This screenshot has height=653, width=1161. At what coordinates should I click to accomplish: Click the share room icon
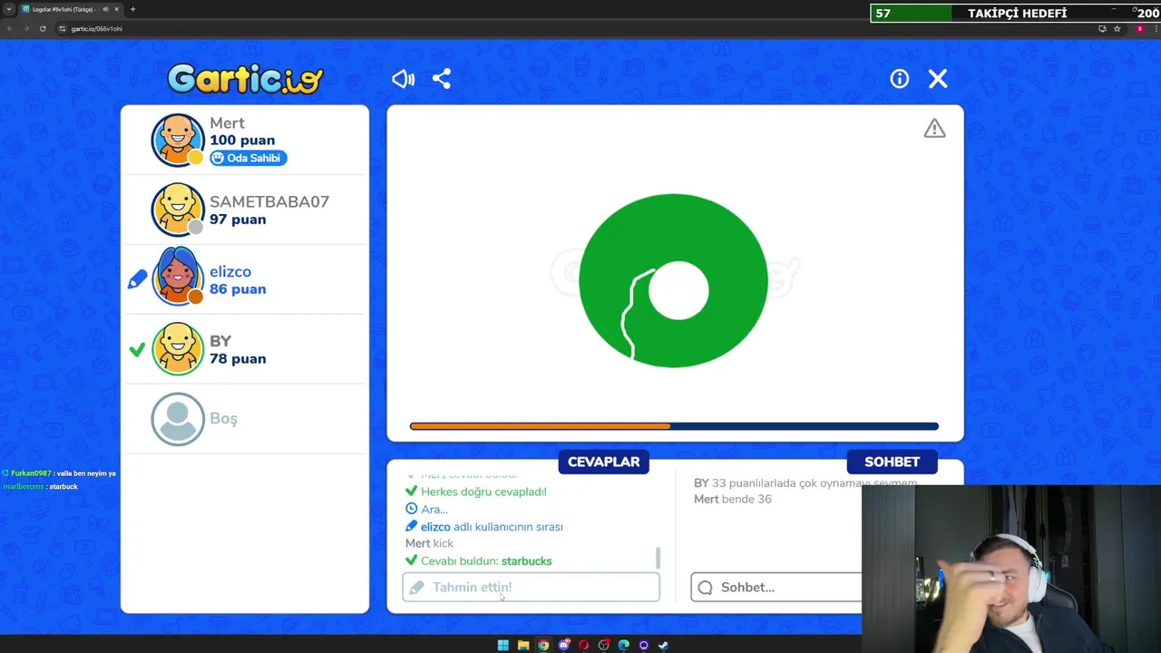tap(442, 79)
